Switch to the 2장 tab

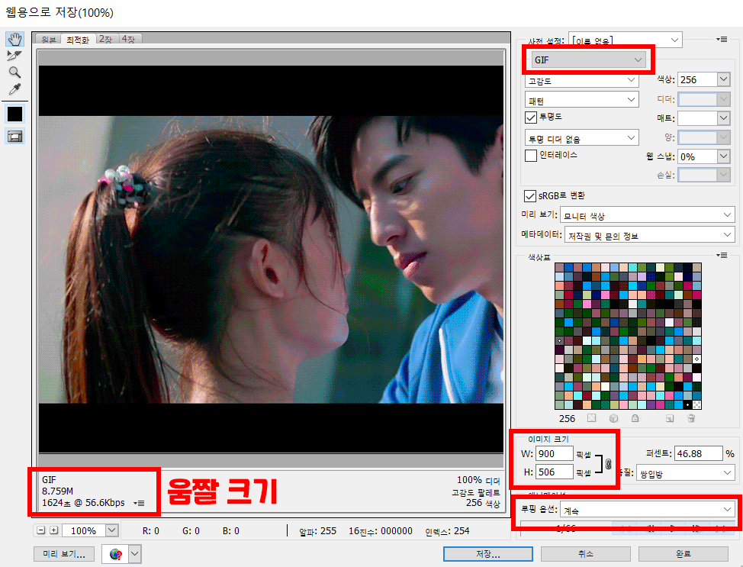(106, 40)
